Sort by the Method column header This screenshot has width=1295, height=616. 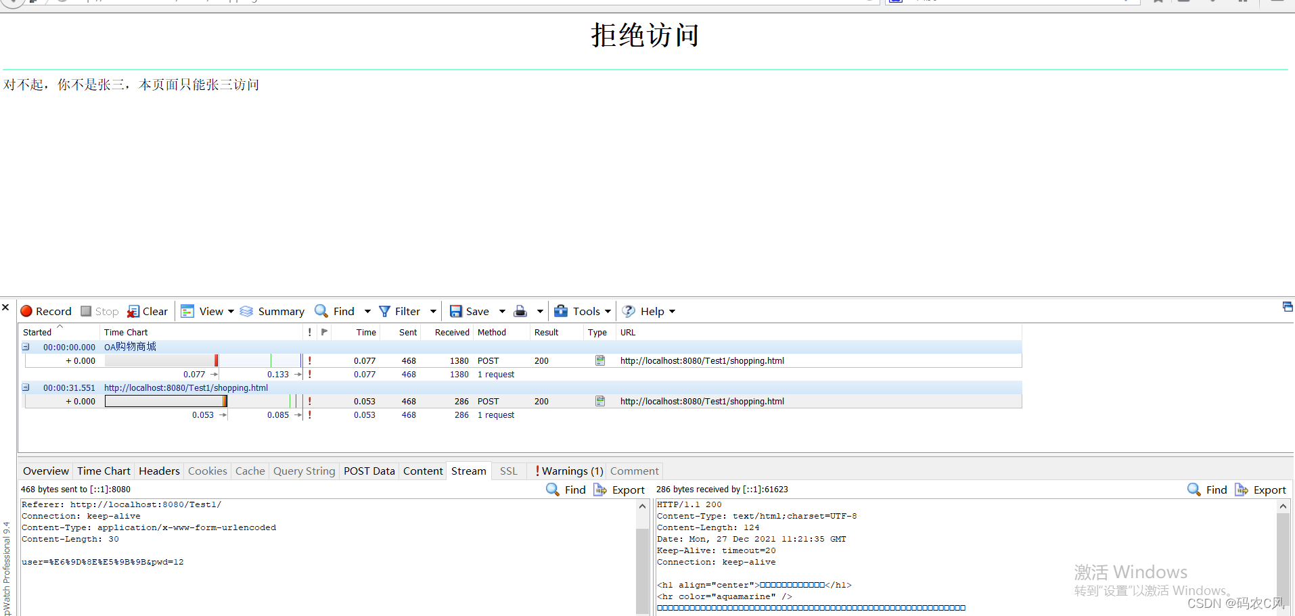click(501, 332)
